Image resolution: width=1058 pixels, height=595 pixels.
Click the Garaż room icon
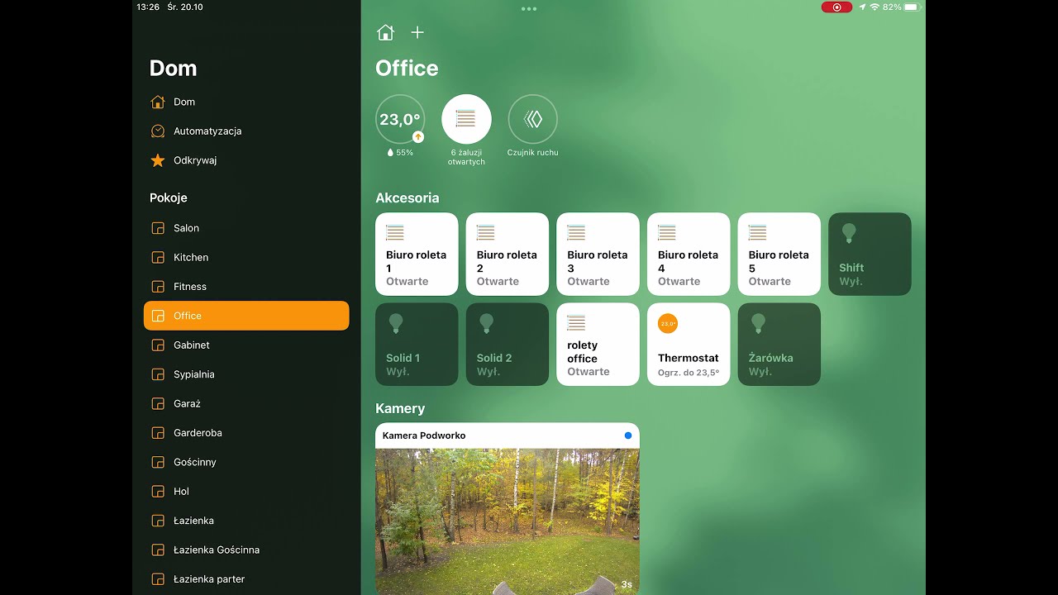[x=158, y=404]
